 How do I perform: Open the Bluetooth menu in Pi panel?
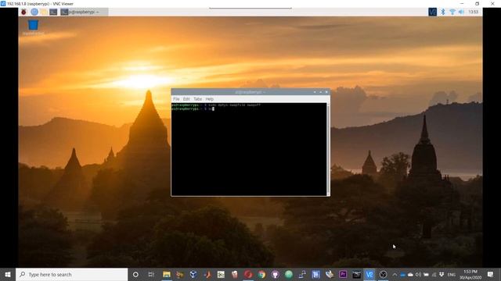pyautogui.click(x=443, y=12)
